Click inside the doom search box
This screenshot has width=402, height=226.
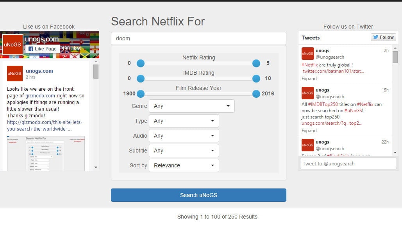tap(198, 38)
